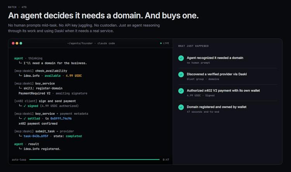Click 'Authorized x402 V2 payment with its own wallet'
This screenshot has height=172, width=291.
pos(223,90)
